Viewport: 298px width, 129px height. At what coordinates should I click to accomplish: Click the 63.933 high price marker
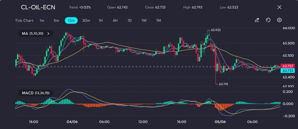[215, 30]
